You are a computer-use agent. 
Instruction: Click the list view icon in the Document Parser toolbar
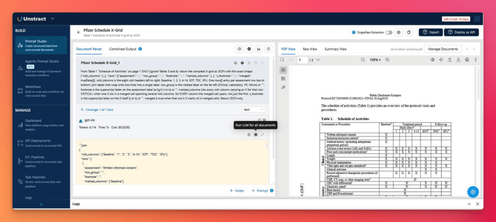(x=268, y=49)
